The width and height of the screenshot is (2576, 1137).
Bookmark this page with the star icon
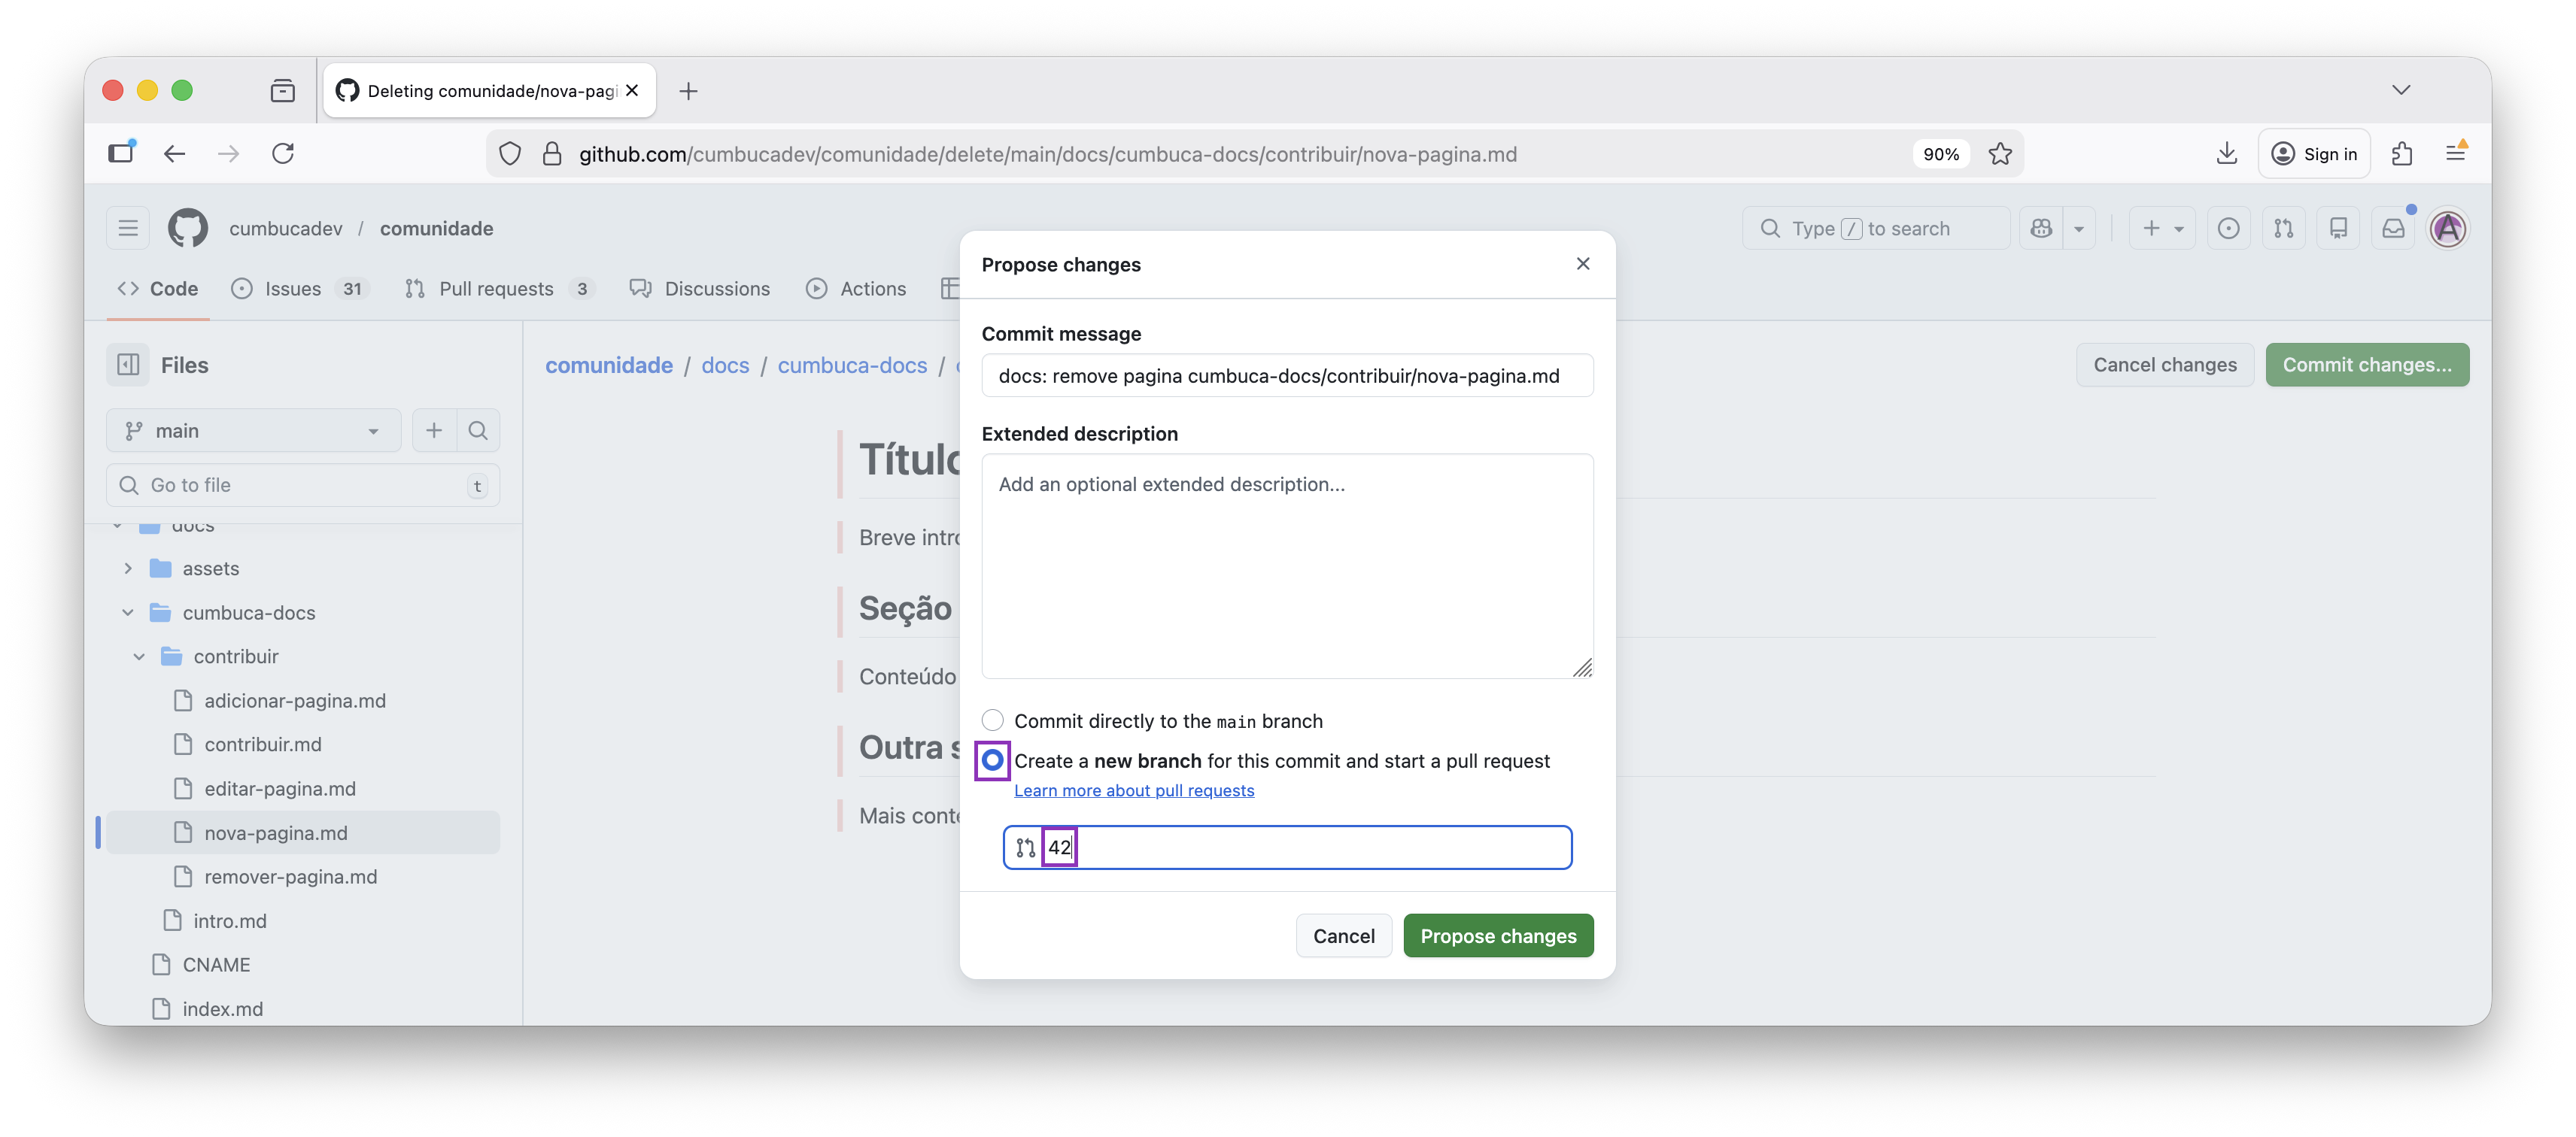click(x=2000, y=154)
